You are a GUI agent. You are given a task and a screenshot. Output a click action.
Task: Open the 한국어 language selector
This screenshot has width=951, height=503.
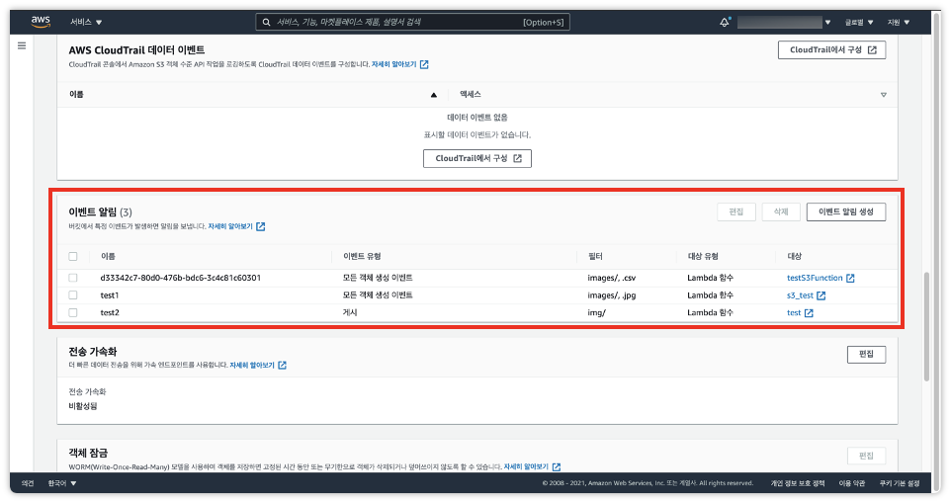(x=62, y=483)
